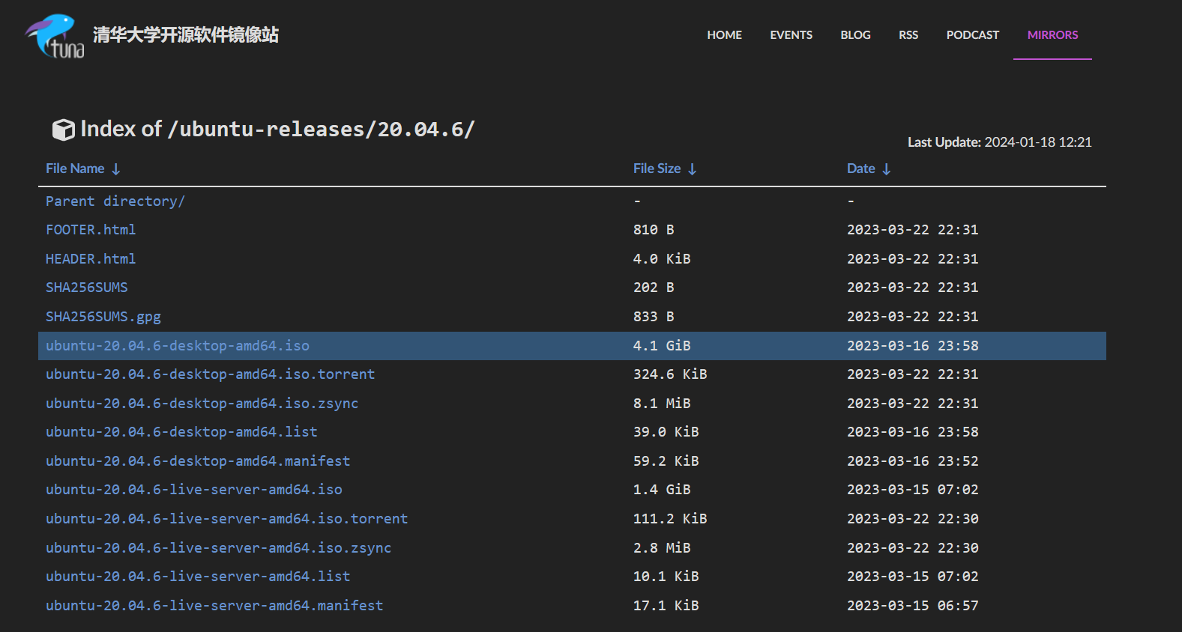Viewport: 1182px width, 632px height.
Task: Click the 833 B size value
Action: point(654,317)
